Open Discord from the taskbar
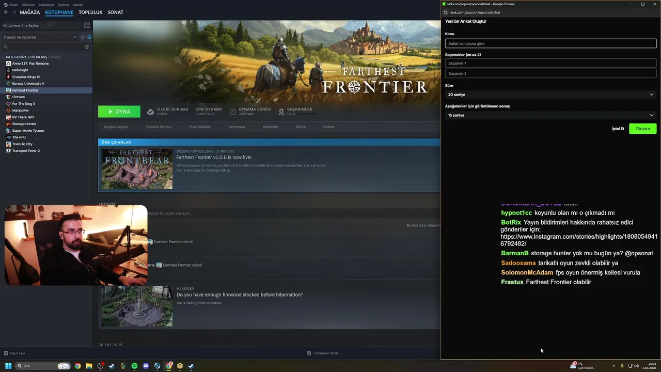Image resolution: width=661 pixels, height=372 pixels. tap(146, 366)
